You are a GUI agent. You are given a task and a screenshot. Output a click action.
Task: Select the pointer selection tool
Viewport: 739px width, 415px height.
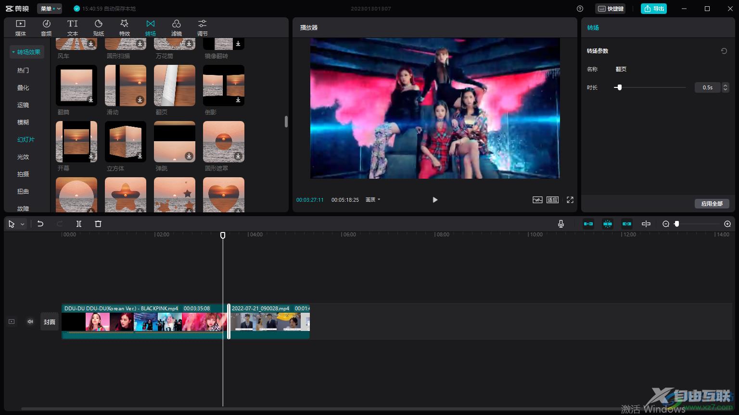pyautogui.click(x=12, y=224)
